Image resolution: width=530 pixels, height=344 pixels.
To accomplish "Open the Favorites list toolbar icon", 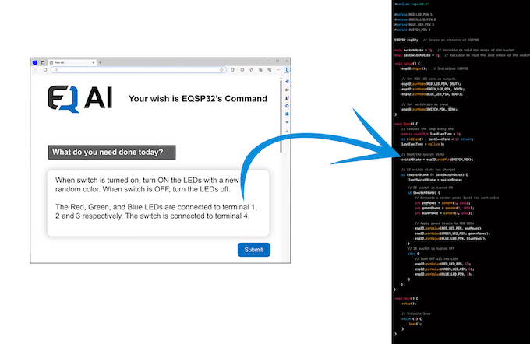I will point(253,70).
